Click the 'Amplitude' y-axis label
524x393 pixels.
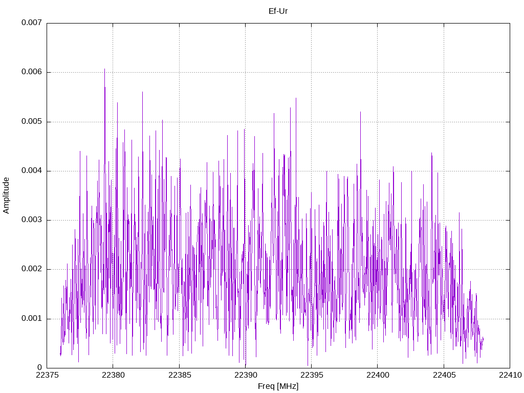[x=6, y=195]
